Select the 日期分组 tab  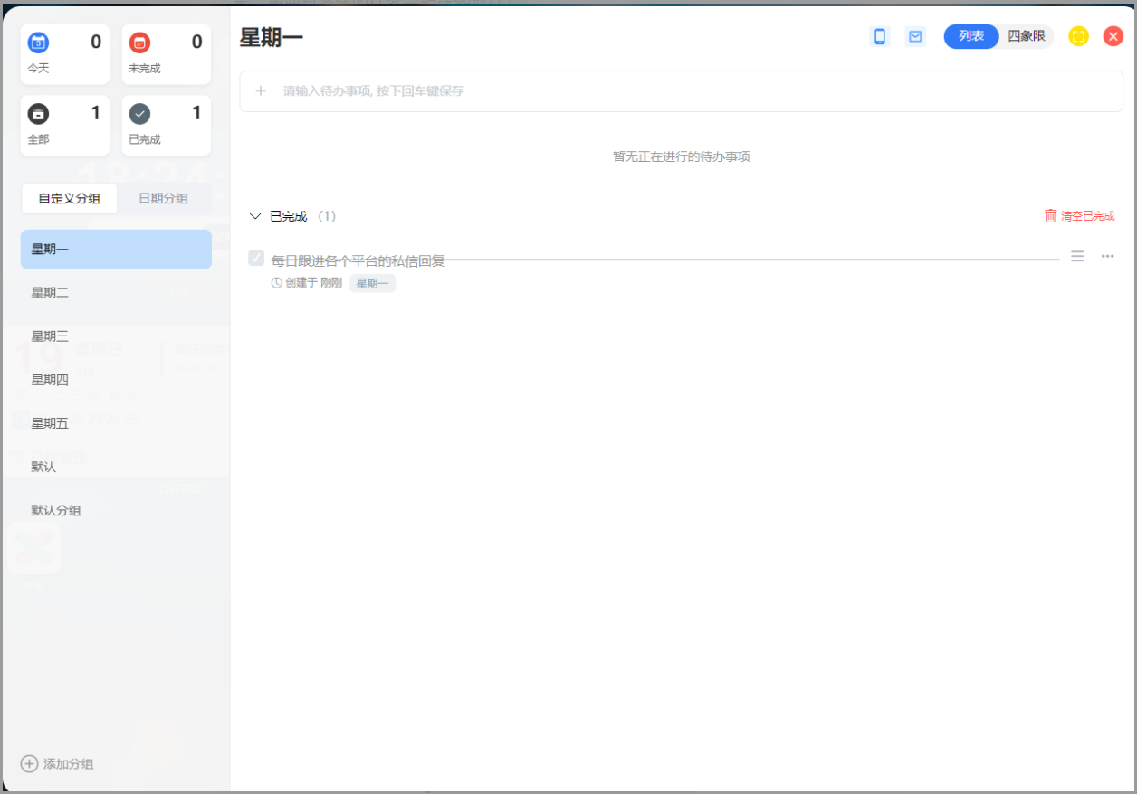coord(163,199)
